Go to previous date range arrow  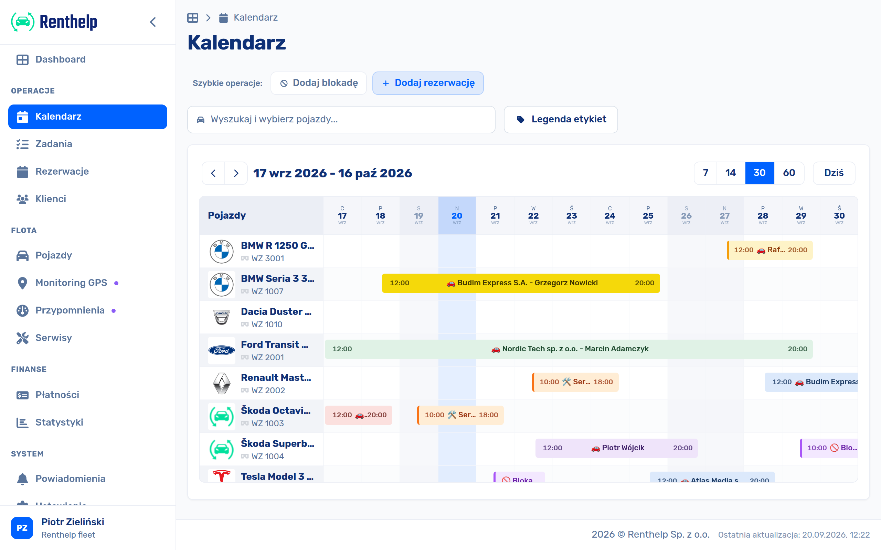click(213, 173)
